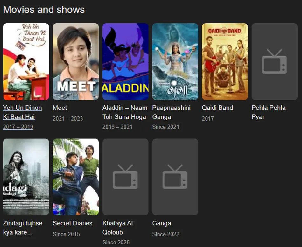Open the Pehla Pehla Pyar placeholder TV icon

point(274,61)
